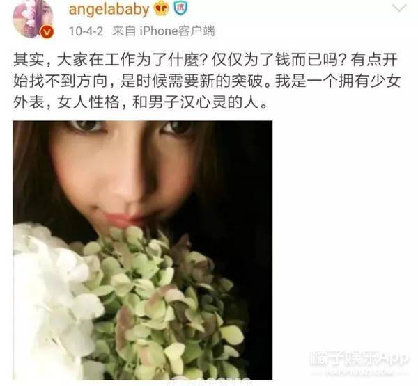Click the white hydrangea in the photo
Image resolution: width=418 pixels, height=386 pixels.
pos(51,301)
